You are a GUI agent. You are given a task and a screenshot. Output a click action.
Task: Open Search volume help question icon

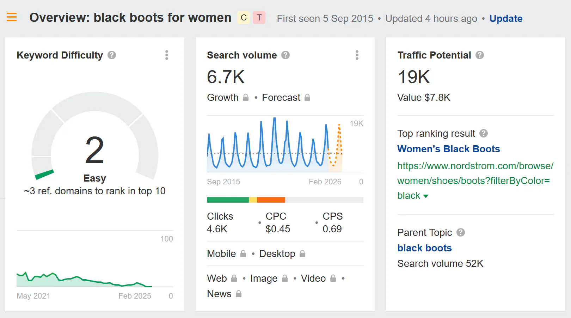(x=285, y=55)
